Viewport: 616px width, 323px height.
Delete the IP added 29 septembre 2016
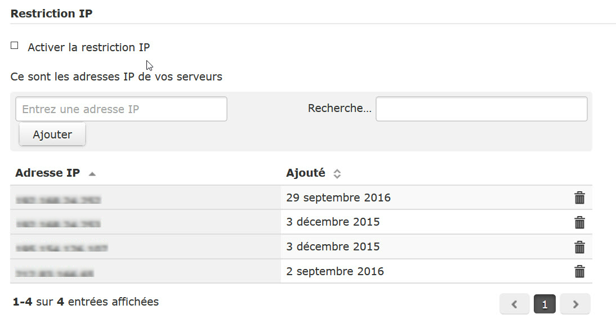point(579,198)
